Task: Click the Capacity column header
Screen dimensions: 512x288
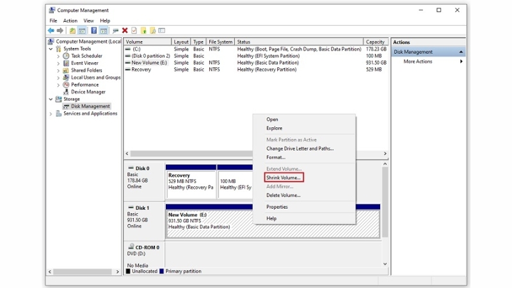Action: coord(375,42)
